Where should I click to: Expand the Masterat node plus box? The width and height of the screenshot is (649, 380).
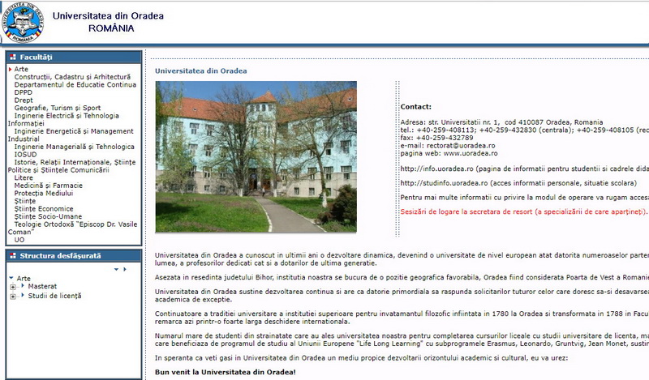tap(13, 287)
